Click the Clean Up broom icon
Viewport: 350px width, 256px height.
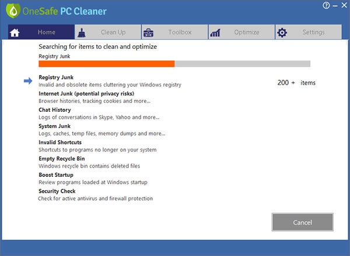[82, 33]
